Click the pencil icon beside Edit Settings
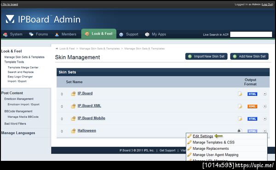 pos(190,136)
